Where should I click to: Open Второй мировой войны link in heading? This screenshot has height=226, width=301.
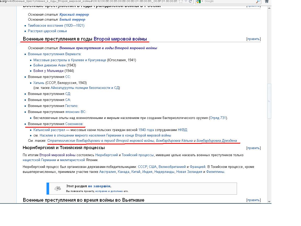120,39
